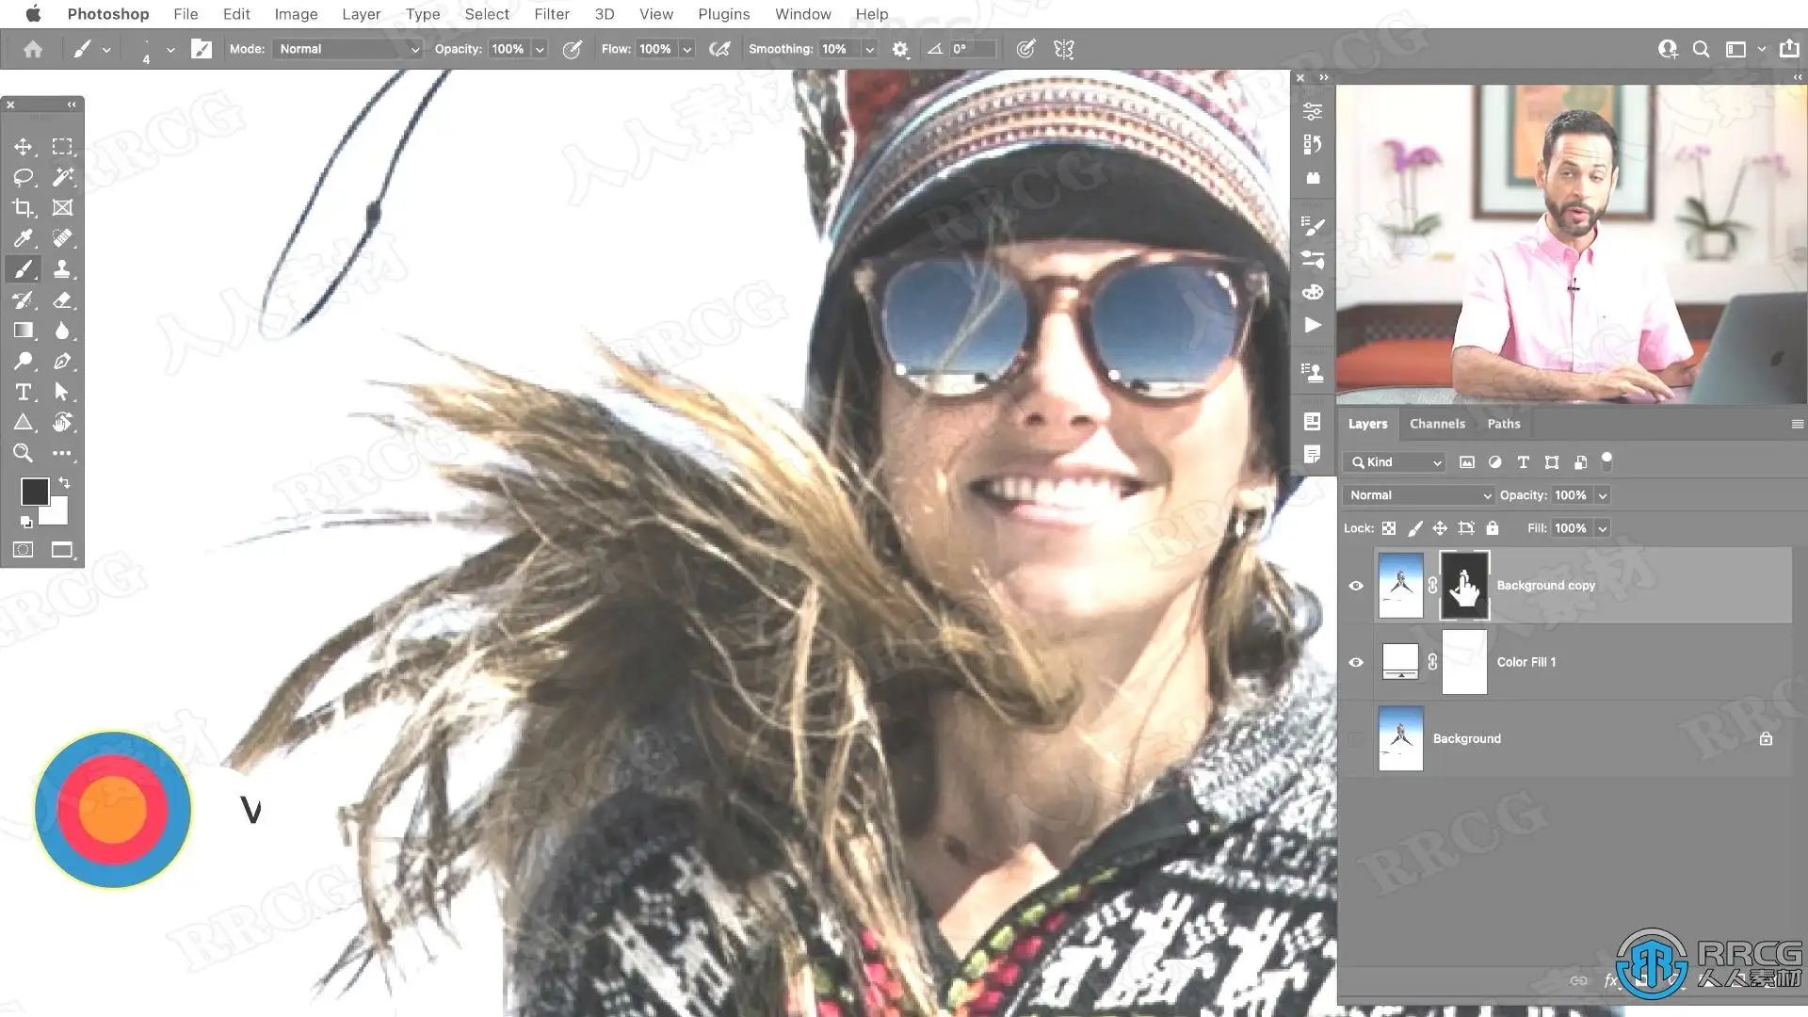This screenshot has height=1017, width=1808.
Task: Select the Zoom tool
Action: (x=24, y=453)
